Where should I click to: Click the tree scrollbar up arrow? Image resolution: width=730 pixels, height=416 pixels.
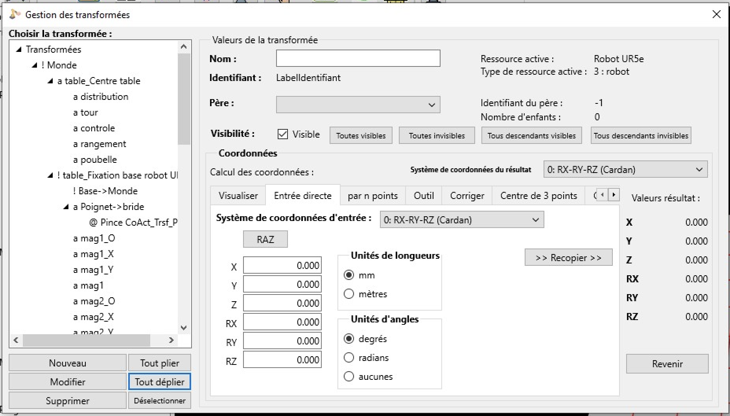pyautogui.click(x=184, y=47)
